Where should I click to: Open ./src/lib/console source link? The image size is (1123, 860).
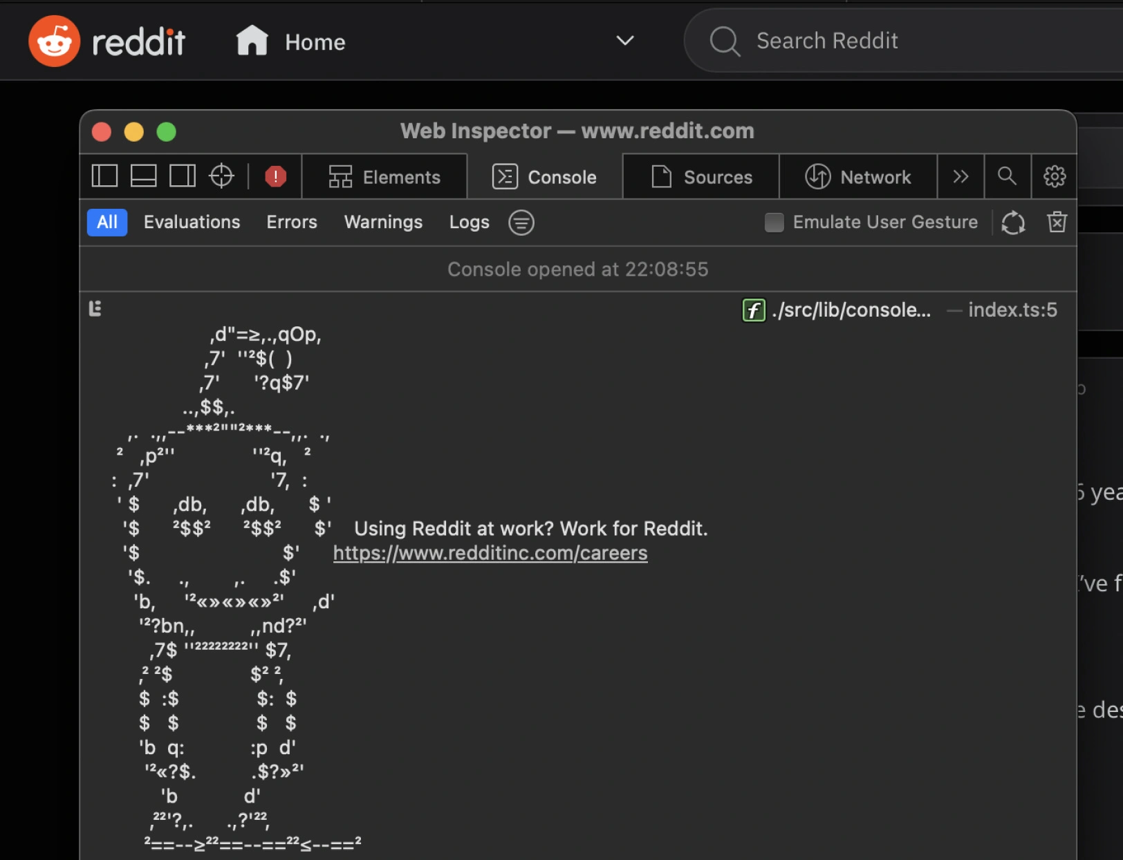[x=851, y=310]
